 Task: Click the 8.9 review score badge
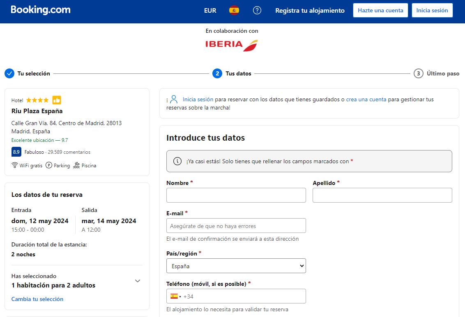click(x=16, y=152)
